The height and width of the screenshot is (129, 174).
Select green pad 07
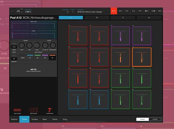pos(121,78)
